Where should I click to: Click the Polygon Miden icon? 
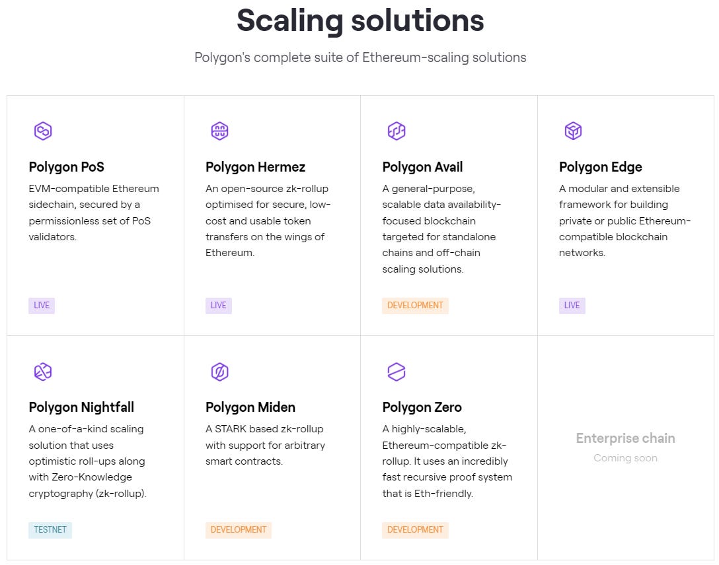tap(219, 372)
